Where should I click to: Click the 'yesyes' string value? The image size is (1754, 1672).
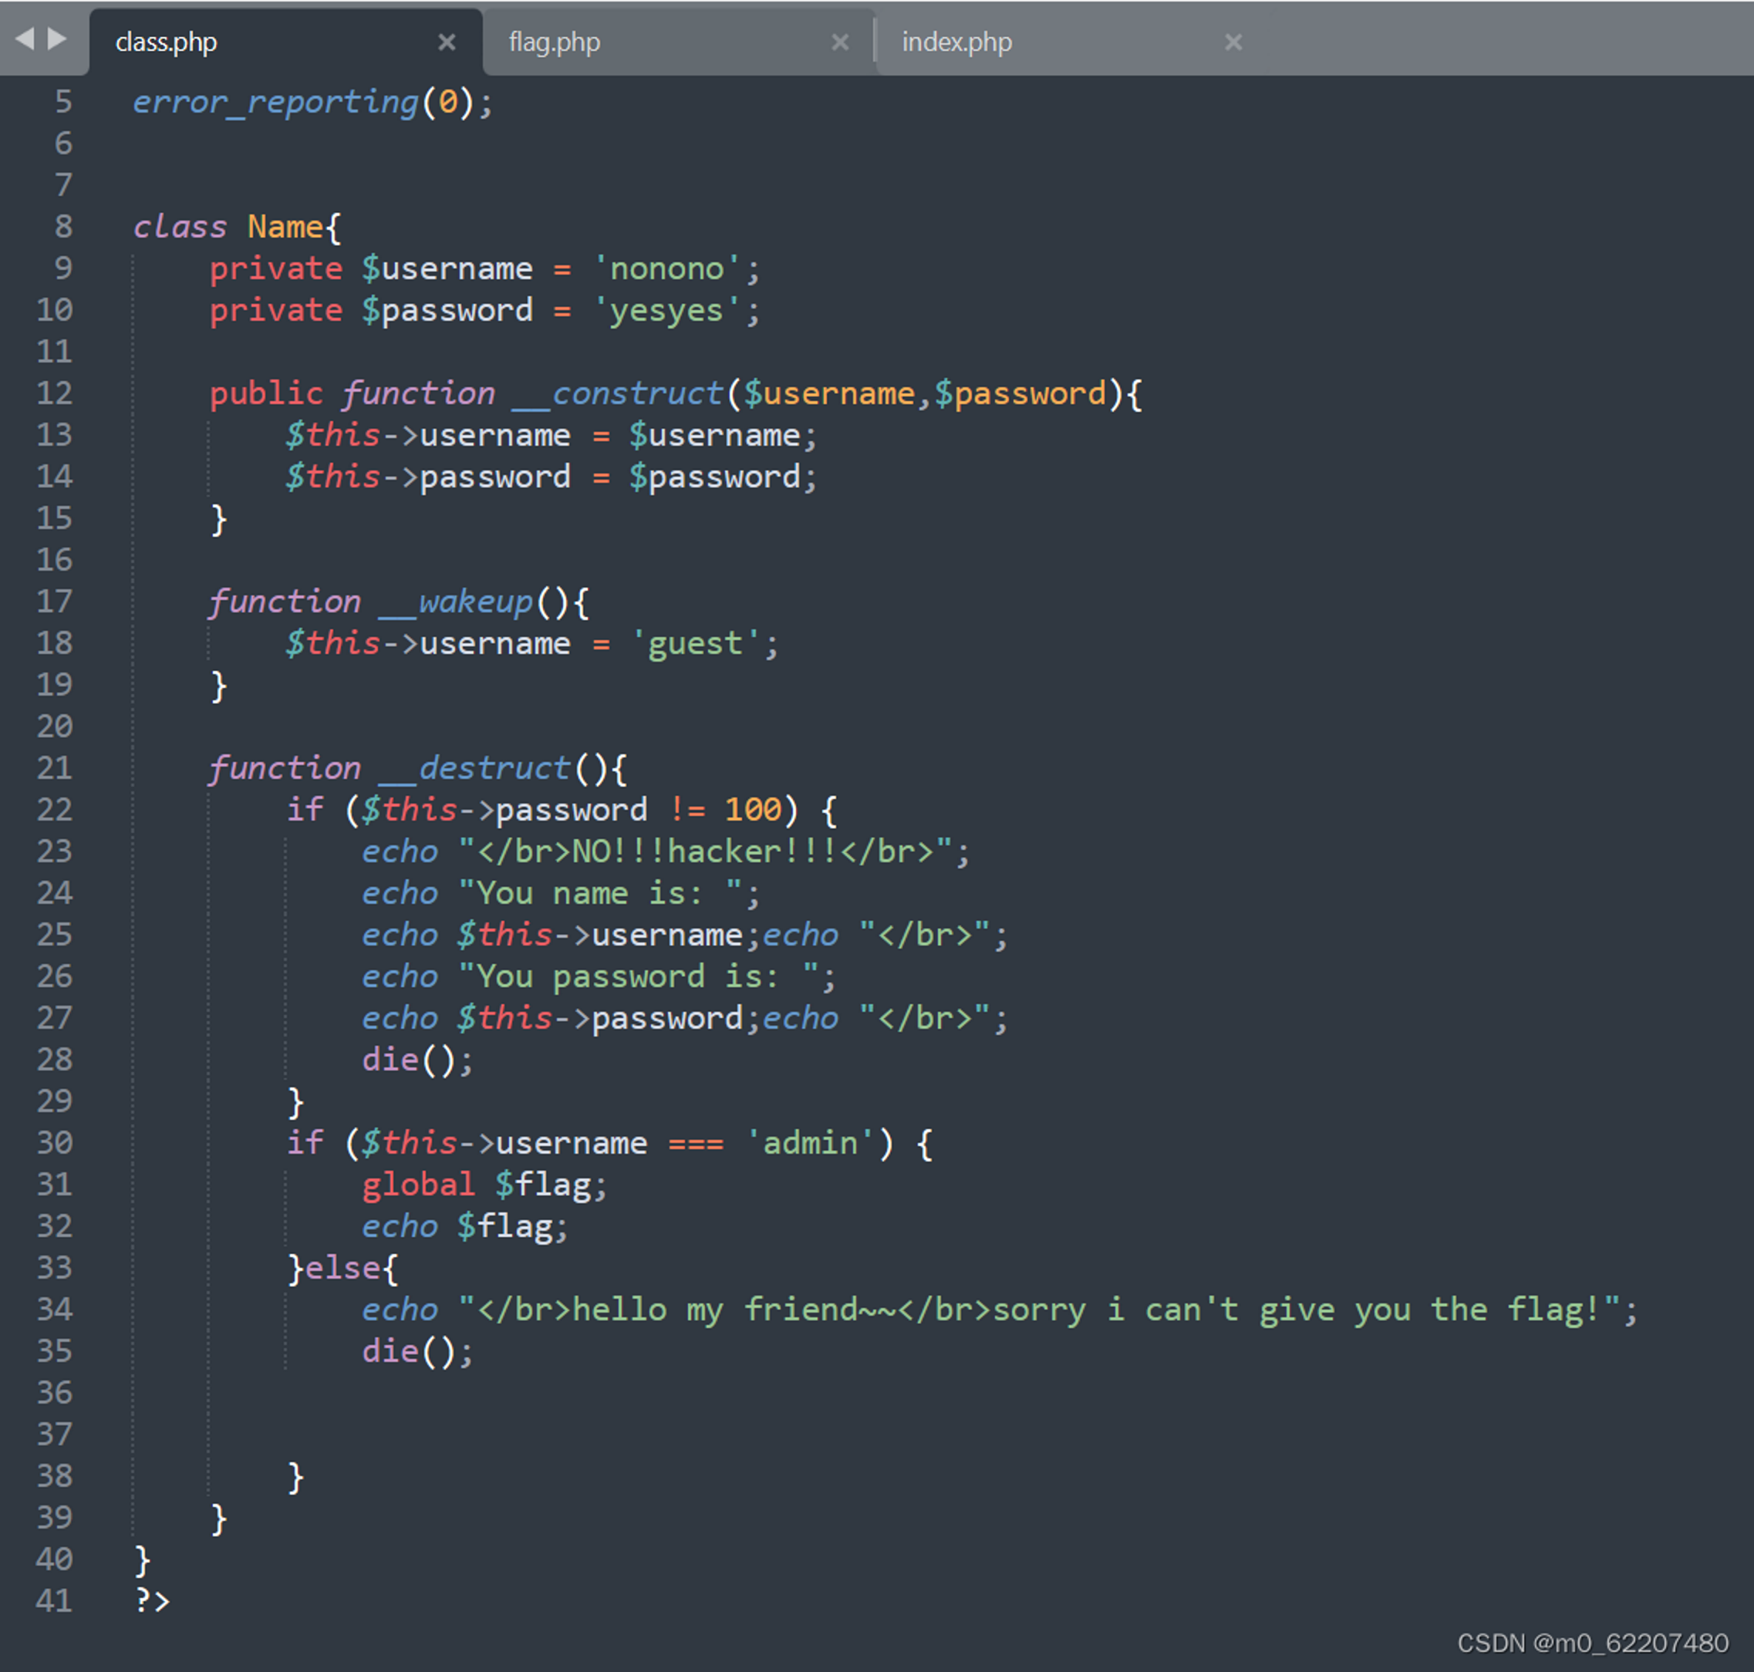tap(666, 311)
